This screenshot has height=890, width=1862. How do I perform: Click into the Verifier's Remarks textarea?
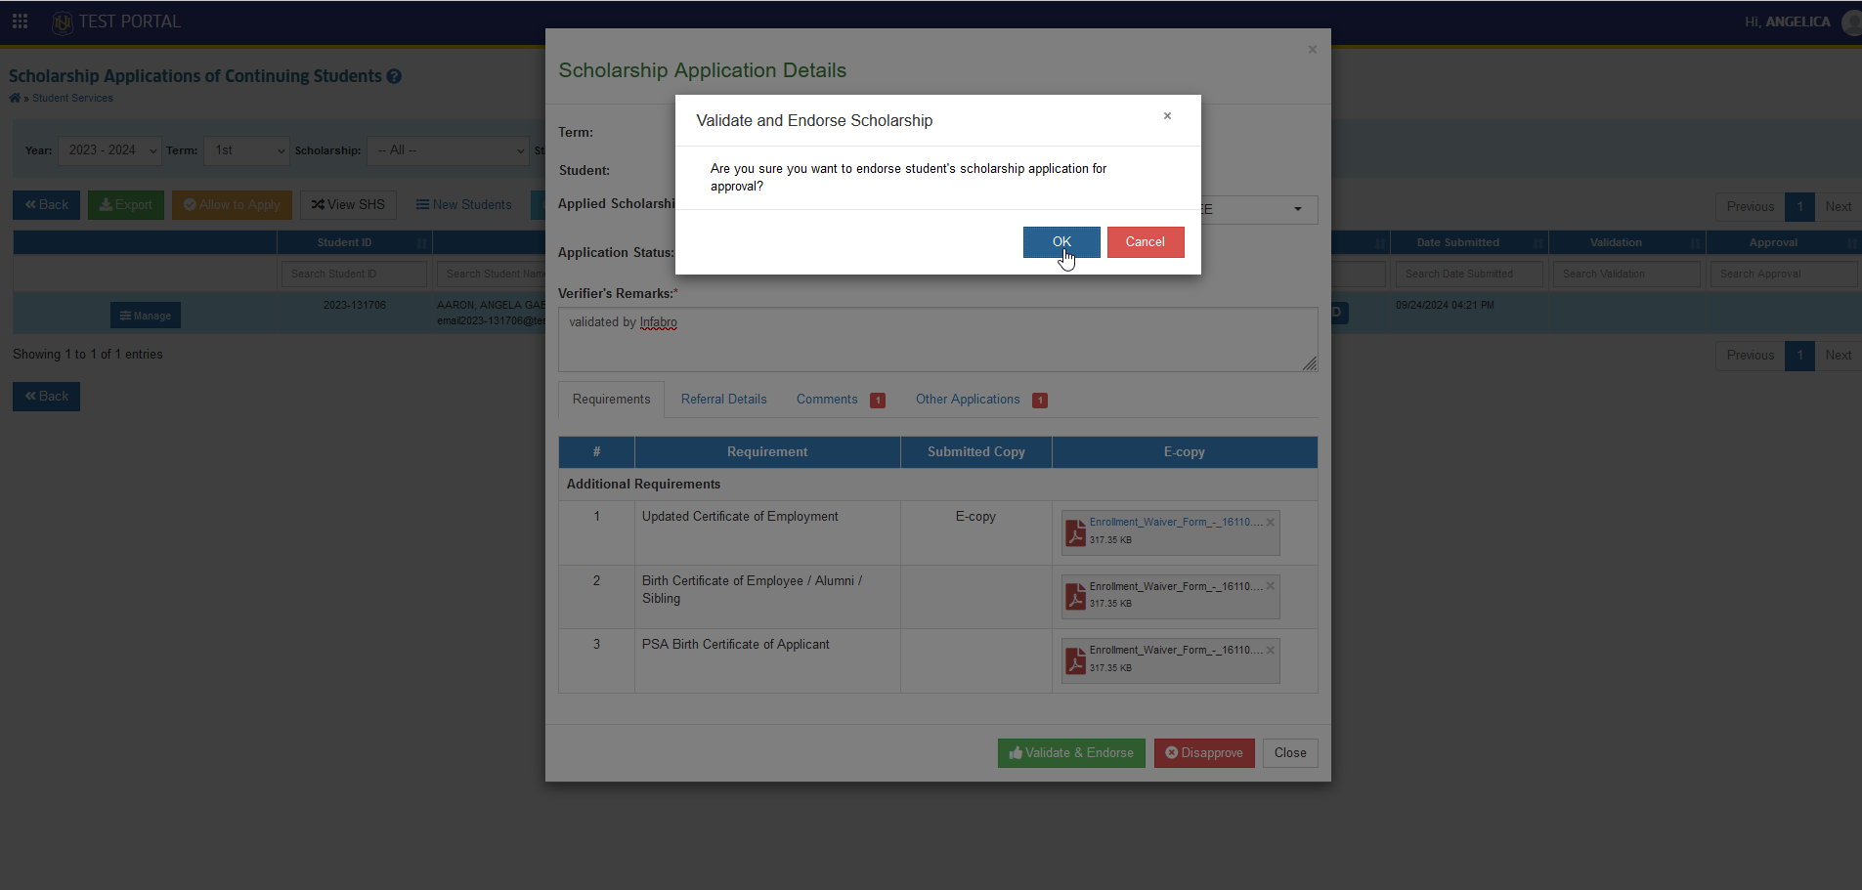coord(937,340)
